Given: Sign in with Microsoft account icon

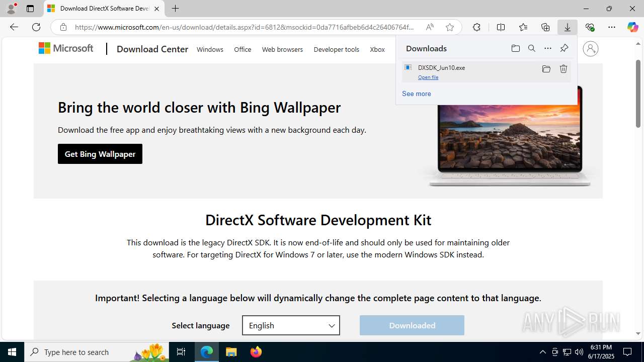Looking at the screenshot, I should pyautogui.click(x=591, y=49).
